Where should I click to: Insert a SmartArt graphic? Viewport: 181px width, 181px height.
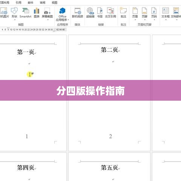pyautogui.click(x=25, y=12)
